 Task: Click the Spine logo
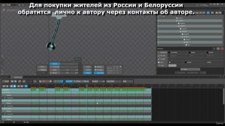[6, 5]
